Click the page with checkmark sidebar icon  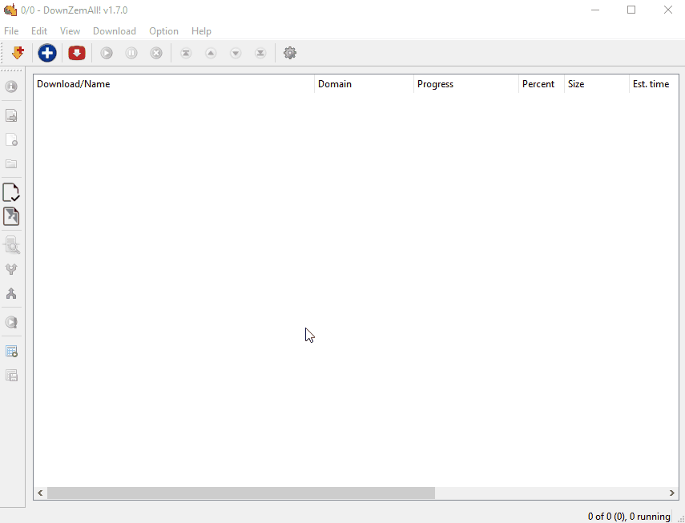click(x=11, y=192)
